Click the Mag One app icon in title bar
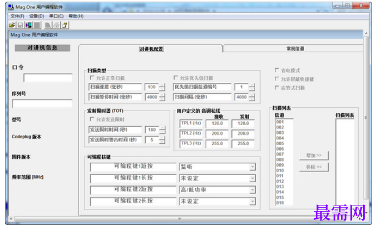Viewport: 376px width, 230px height. [x=11, y=7]
